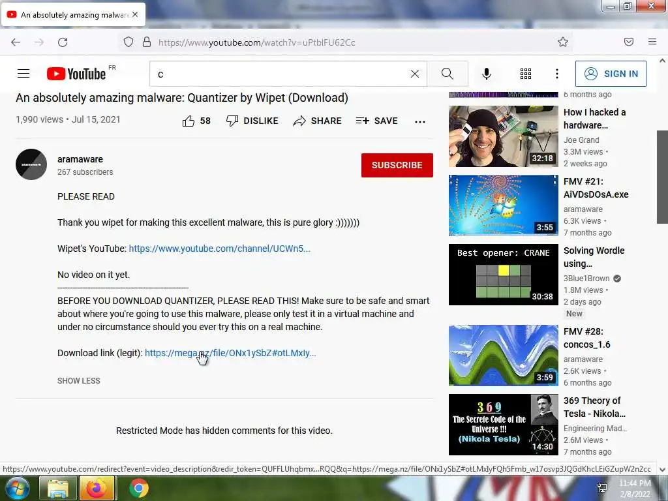Open aramaware channel avatar
The height and width of the screenshot is (501, 668).
click(31, 164)
